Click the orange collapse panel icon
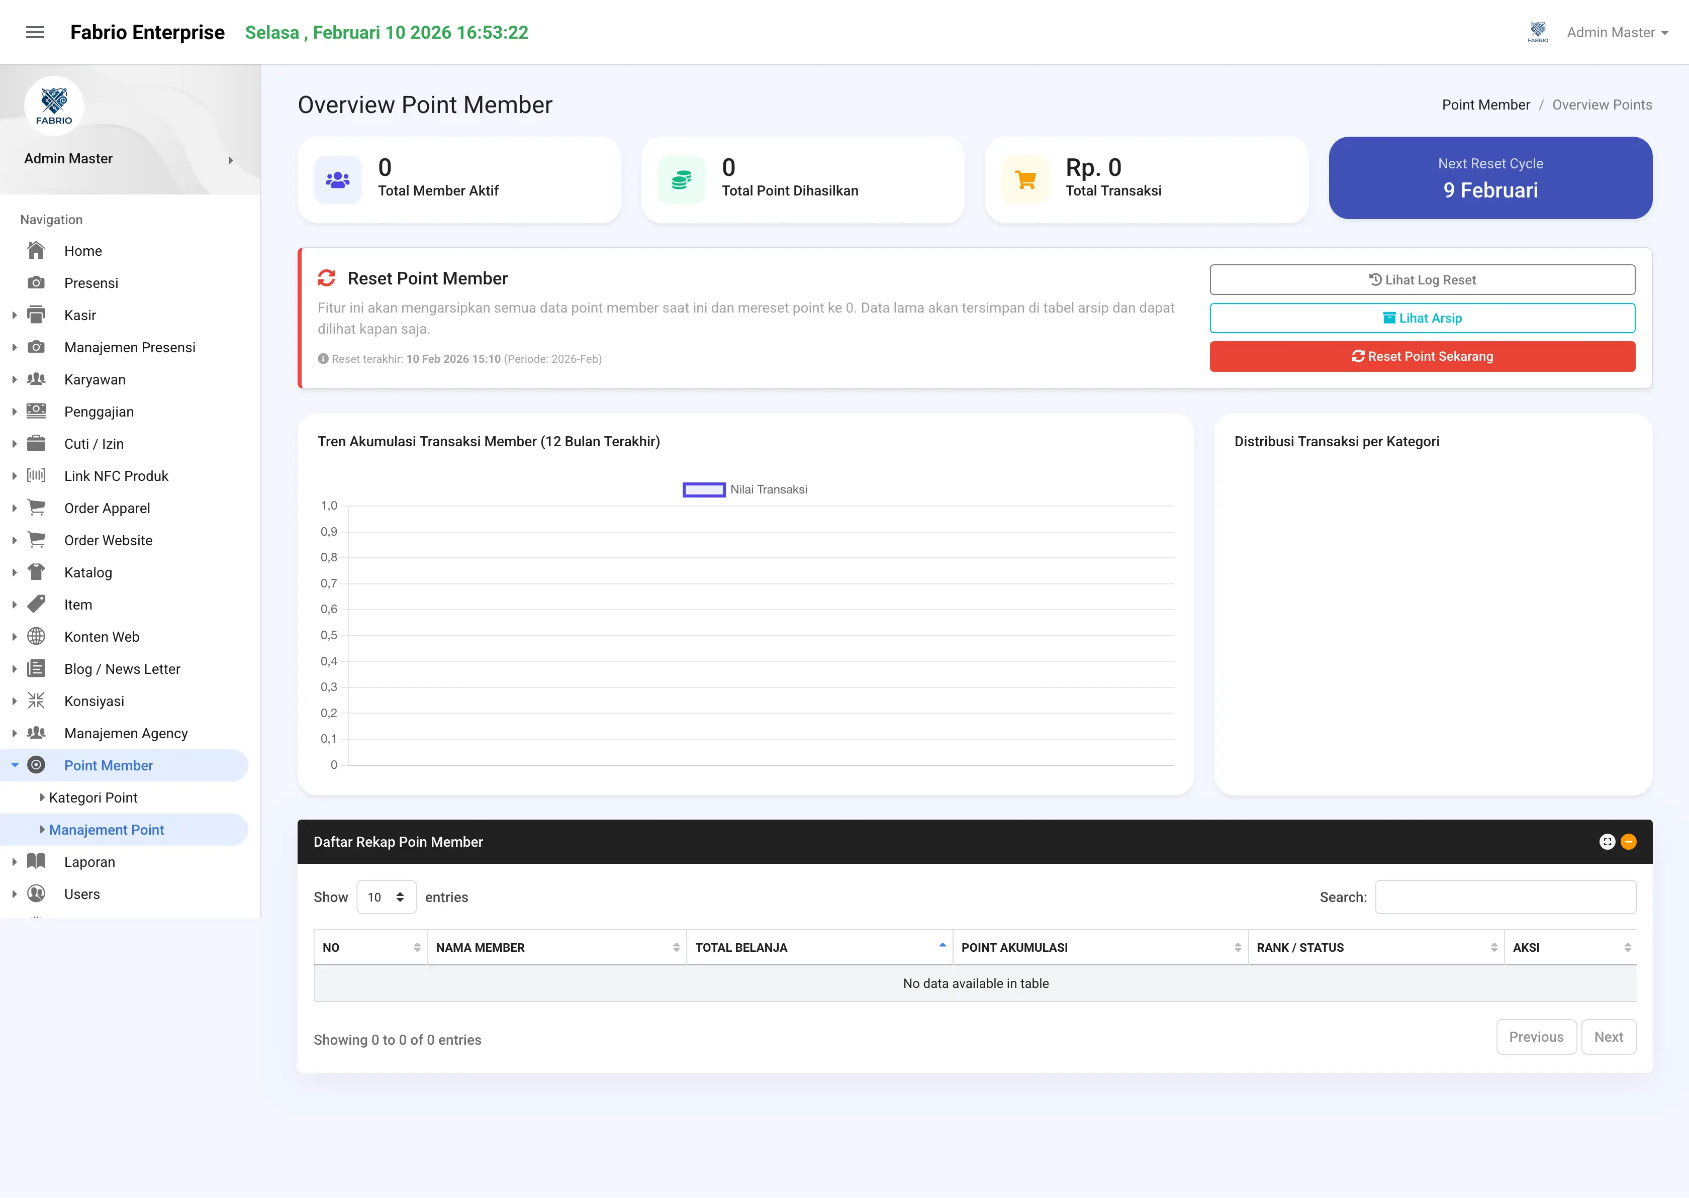This screenshot has width=1689, height=1198. tap(1629, 842)
